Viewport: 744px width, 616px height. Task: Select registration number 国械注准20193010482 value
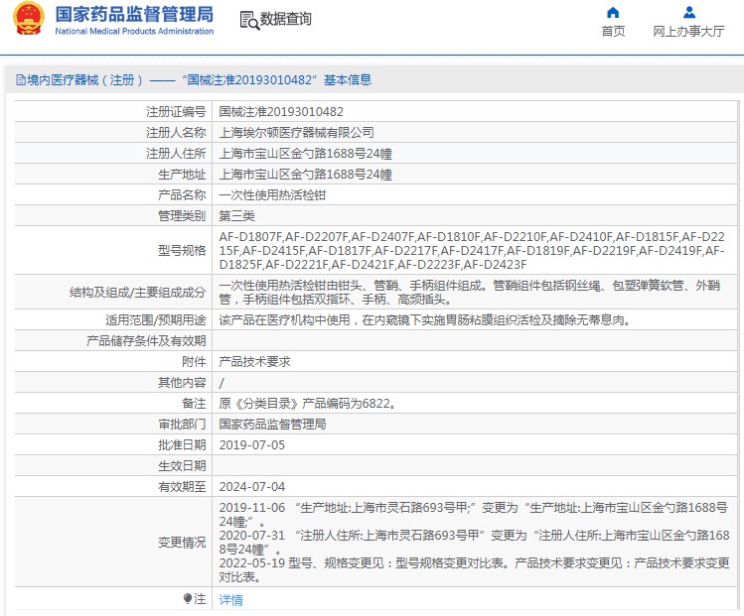coord(281,112)
